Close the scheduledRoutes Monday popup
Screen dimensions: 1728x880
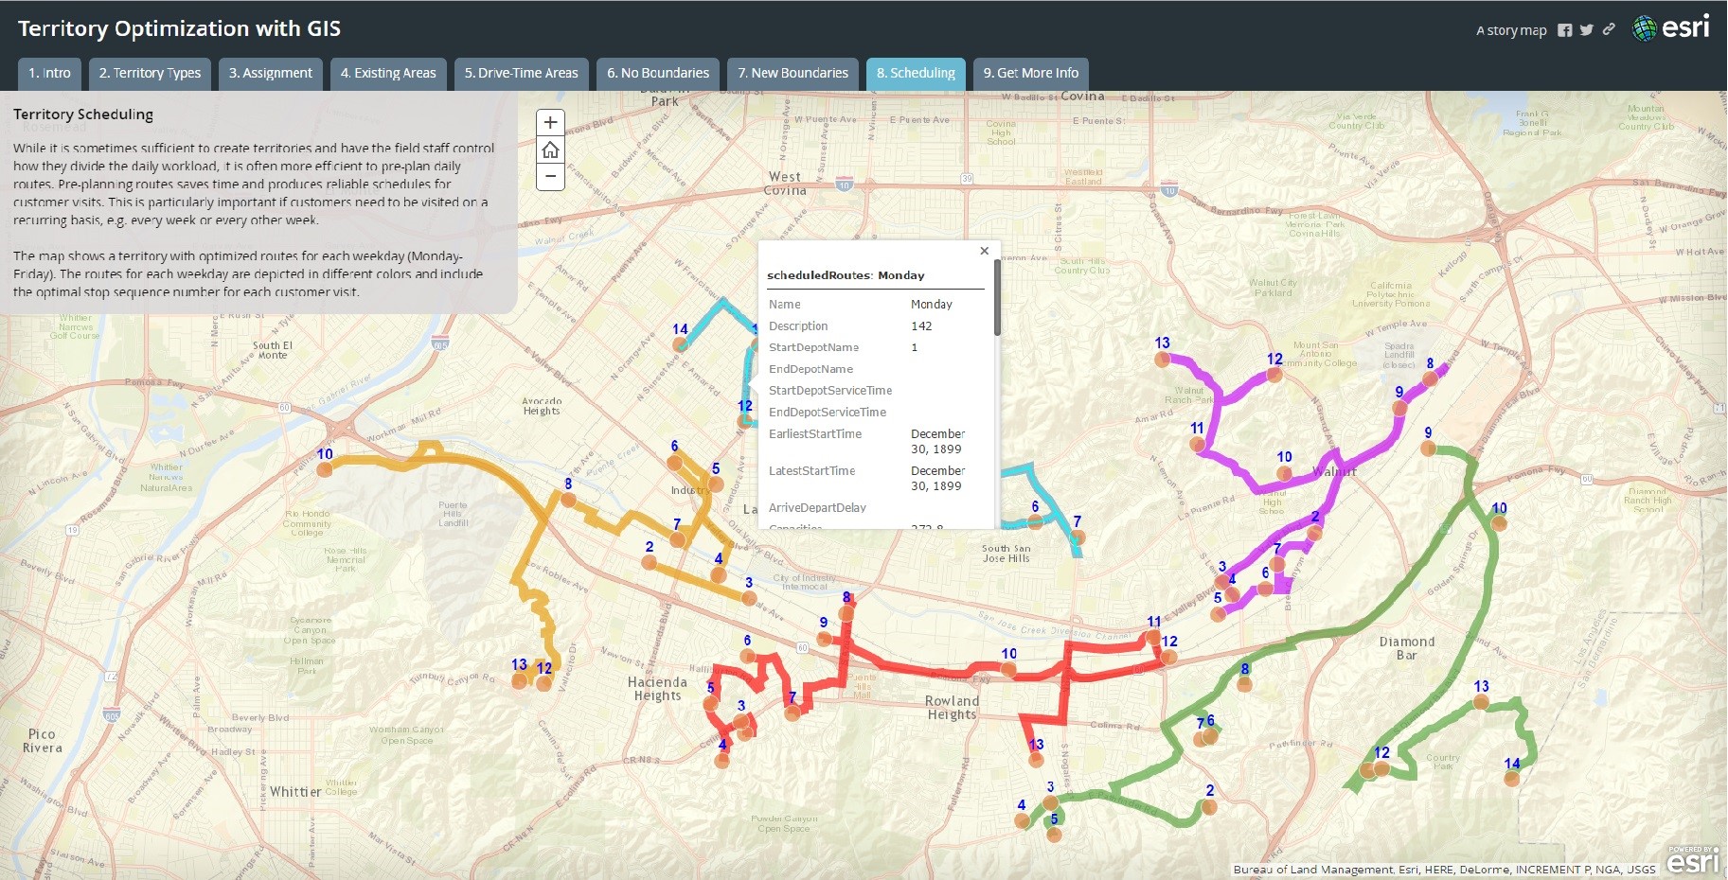984,251
